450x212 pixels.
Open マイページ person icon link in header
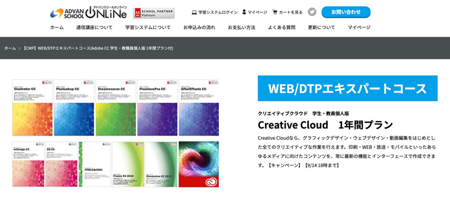pyautogui.click(x=255, y=12)
